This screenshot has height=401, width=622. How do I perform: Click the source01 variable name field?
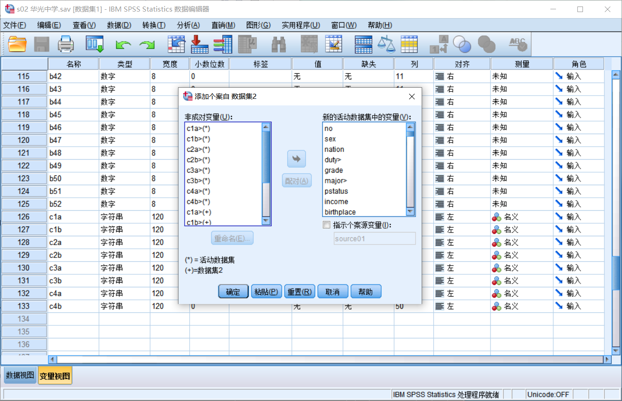375,239
